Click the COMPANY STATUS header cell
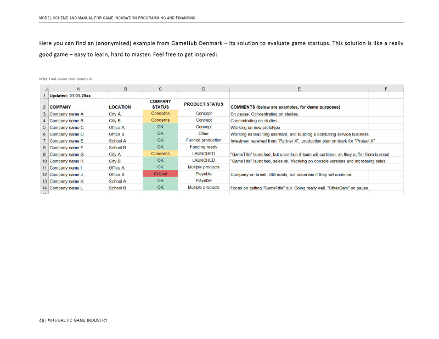The width and height of the screenshot is (439, 339). tap(160, 104)
